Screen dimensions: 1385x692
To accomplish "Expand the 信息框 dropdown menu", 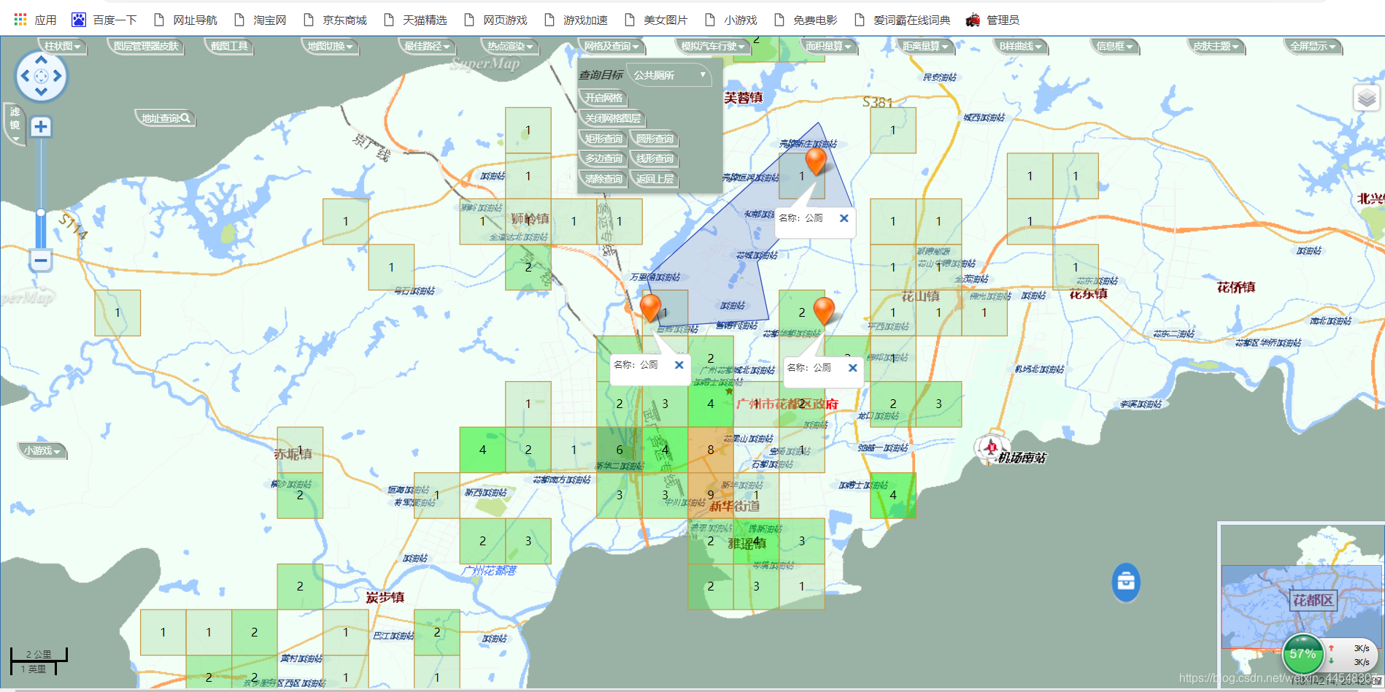I will [1115, 46].
